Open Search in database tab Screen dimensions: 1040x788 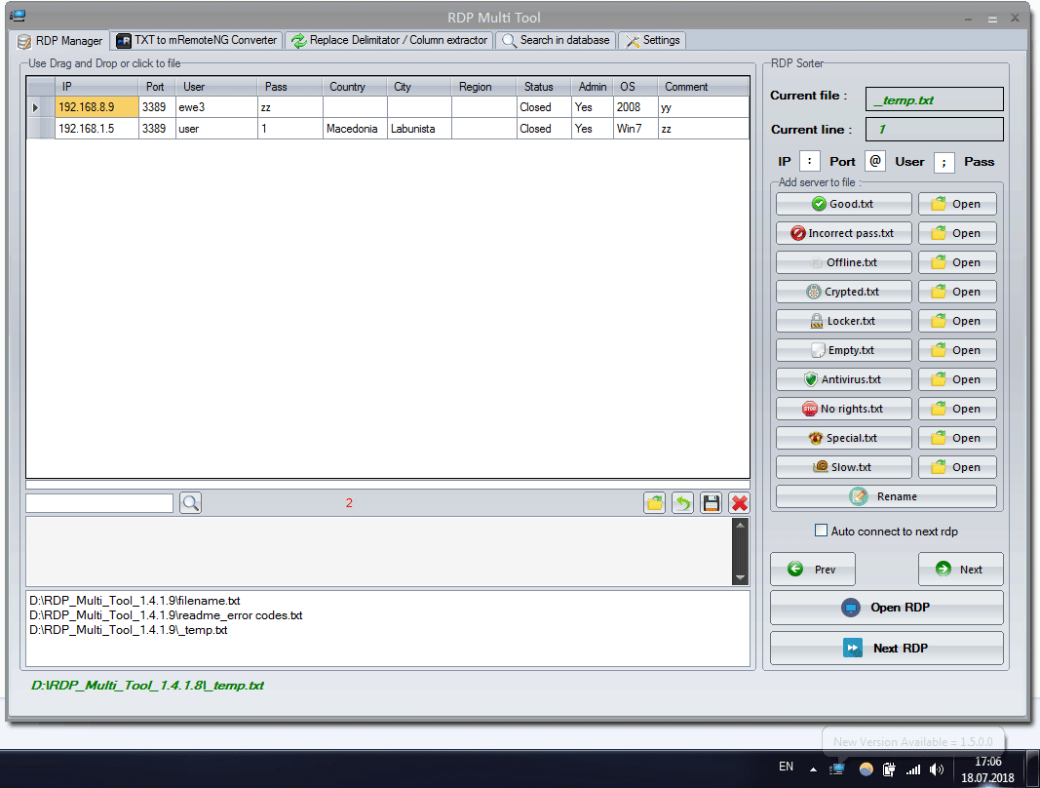[x=557, y=41]
